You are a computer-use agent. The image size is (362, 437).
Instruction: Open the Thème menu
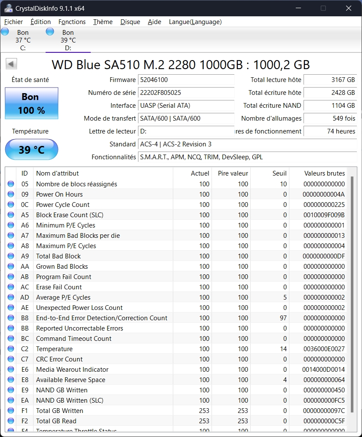click(x=103, y=22)
